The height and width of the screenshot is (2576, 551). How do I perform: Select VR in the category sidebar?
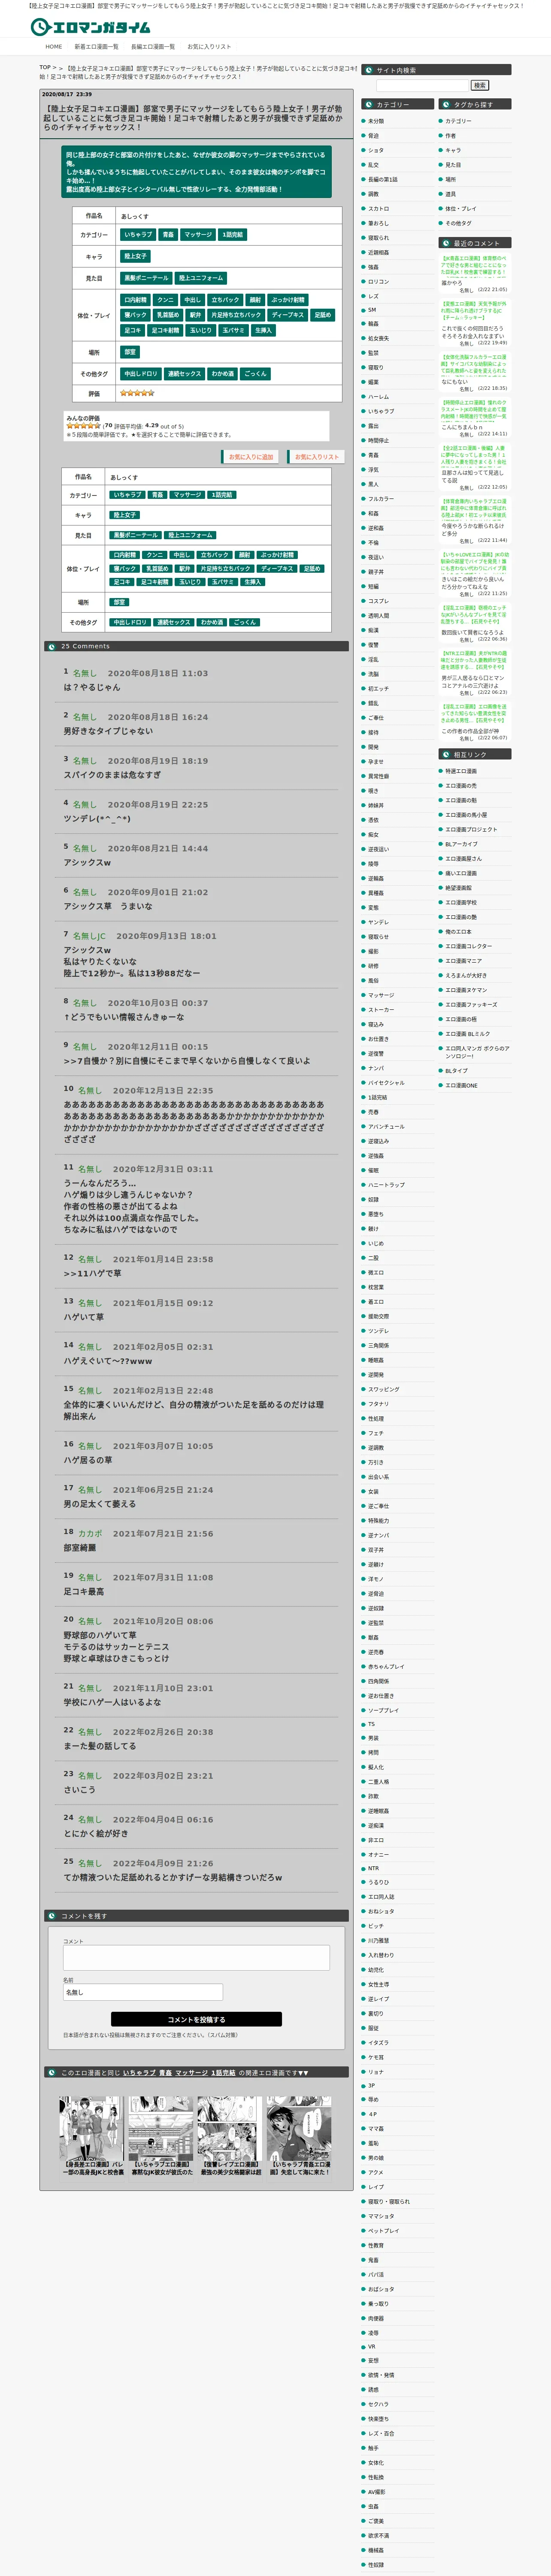(372, 2346)
